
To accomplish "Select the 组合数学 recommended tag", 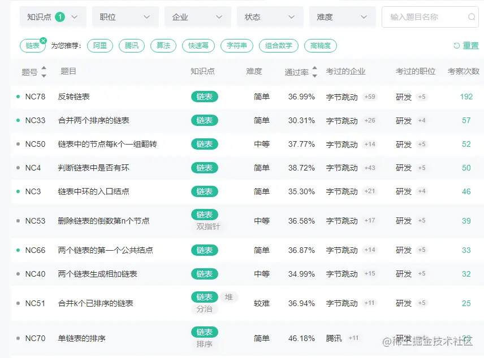I will (279, 46).
